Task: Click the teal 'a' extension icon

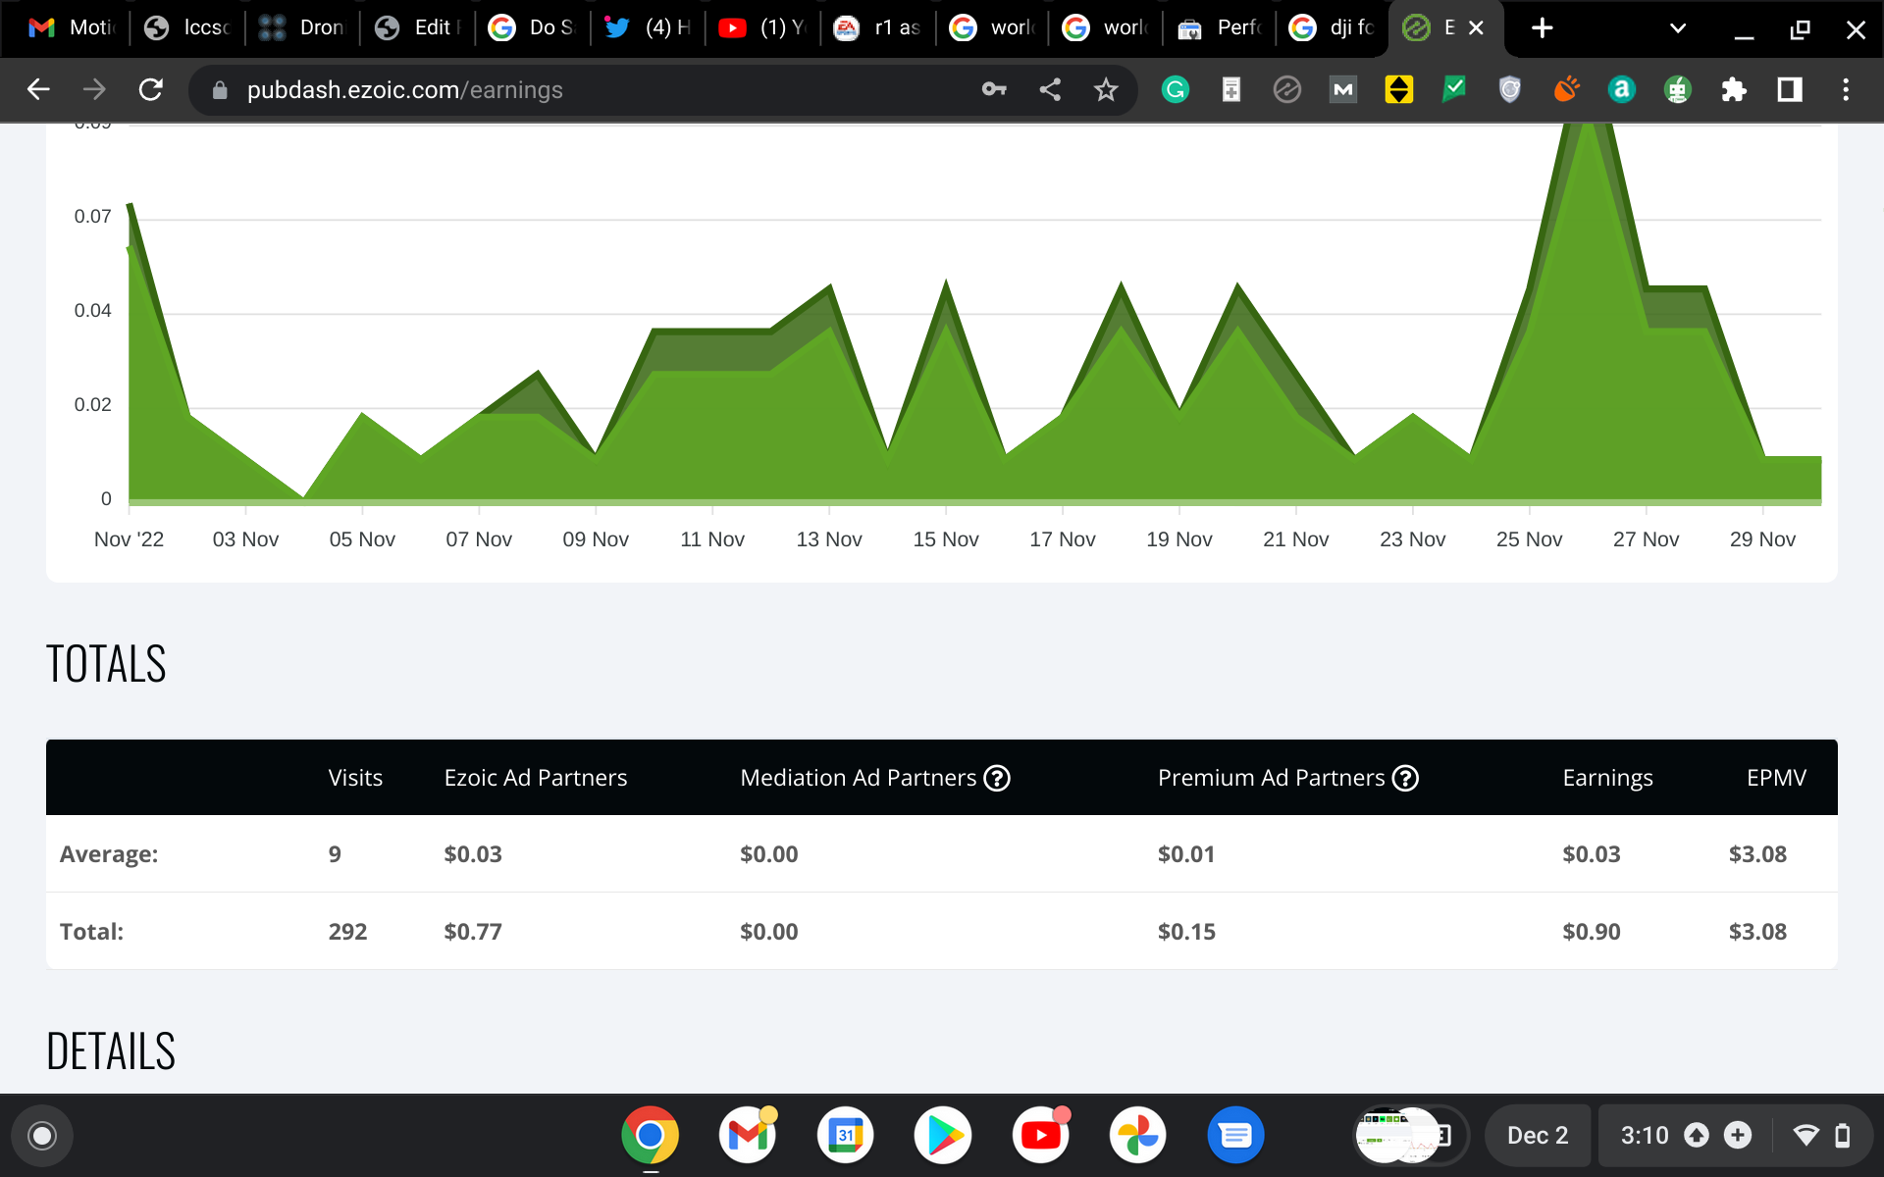Action: 1622,90
